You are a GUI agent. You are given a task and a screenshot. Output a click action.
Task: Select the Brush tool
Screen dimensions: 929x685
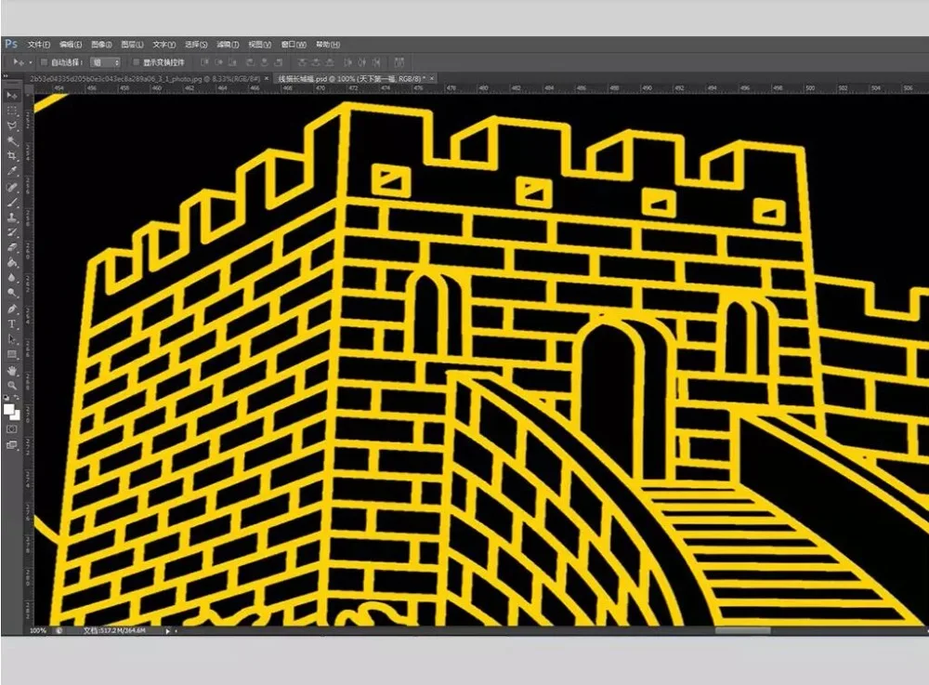(x=12, y=203)
